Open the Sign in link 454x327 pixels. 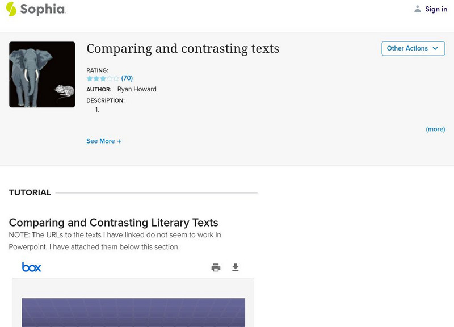pos(436,9)
